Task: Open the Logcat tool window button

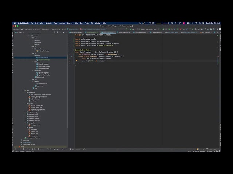Action: coord(56,149)
